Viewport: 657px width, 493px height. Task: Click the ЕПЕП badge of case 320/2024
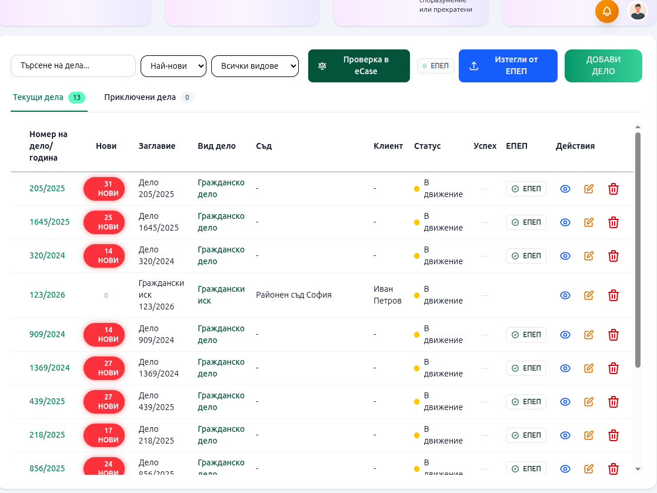[526, 256]
